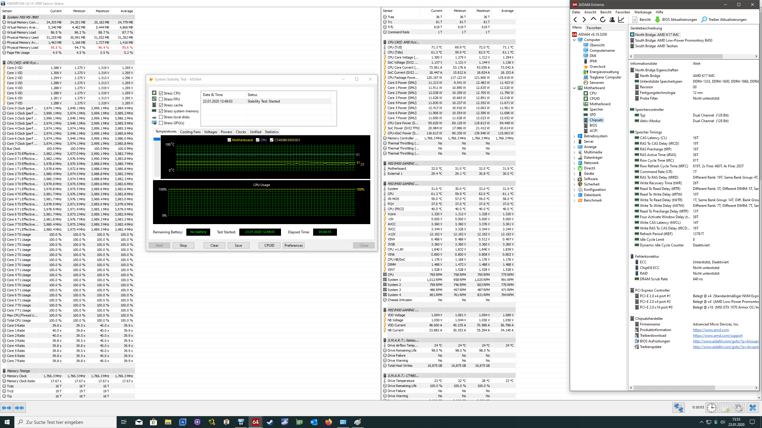Open Microsoft Store from the taskbar
This screenshot has width=762, height=428.
click(153, 422)
